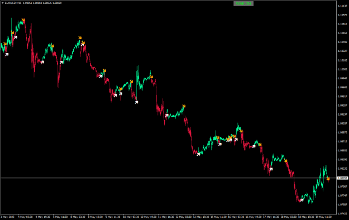Image resolution: width=349 pixels, height=220 pixels.
Task: Click the 1.09037 price scale label
Action: click(342, 123)
